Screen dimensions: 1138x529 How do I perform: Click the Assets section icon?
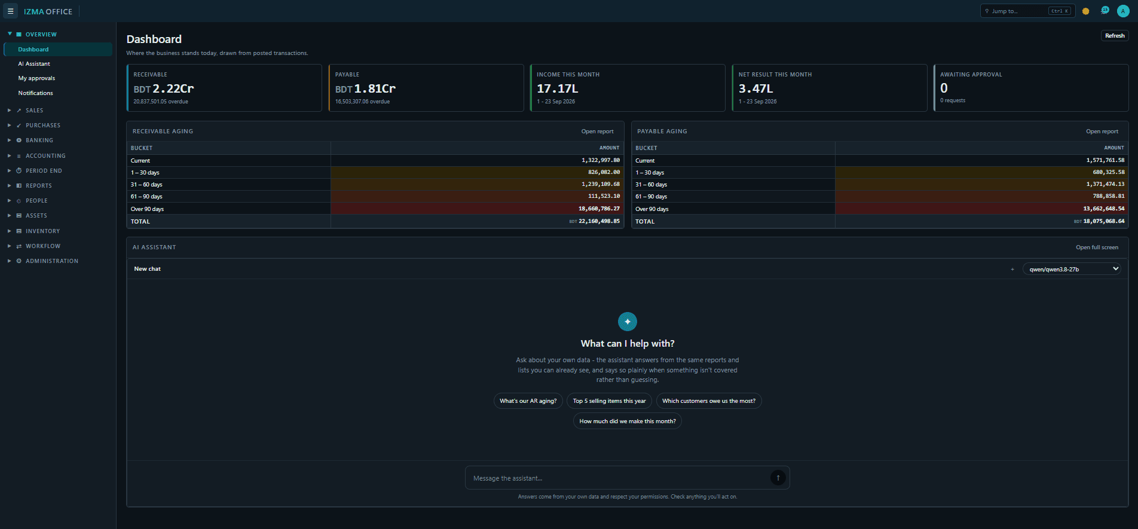[19, 216]
